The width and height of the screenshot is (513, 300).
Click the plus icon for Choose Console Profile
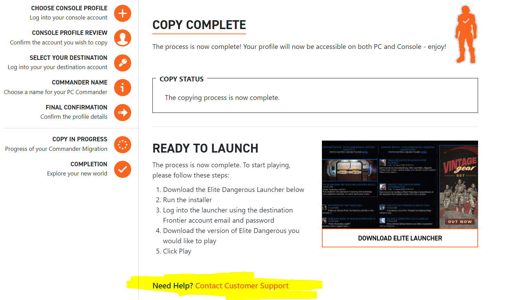point(123,13)
